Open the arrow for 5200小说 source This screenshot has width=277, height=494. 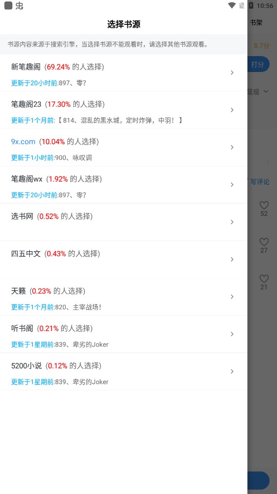[232, 371]
